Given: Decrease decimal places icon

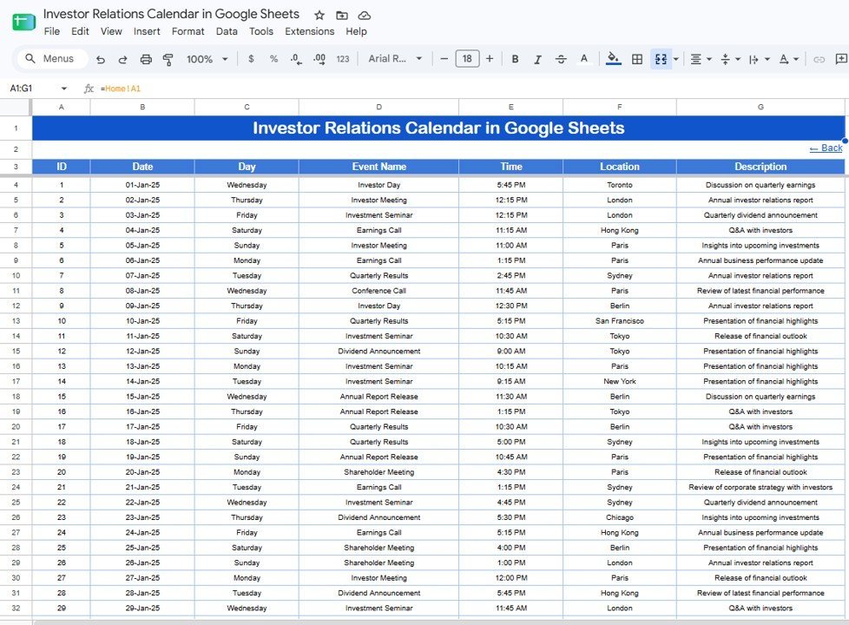Looking at the screenshot, I should (x=296, y=59).
